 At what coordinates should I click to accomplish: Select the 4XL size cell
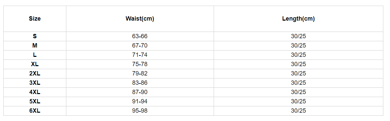[x=35, y=92]
